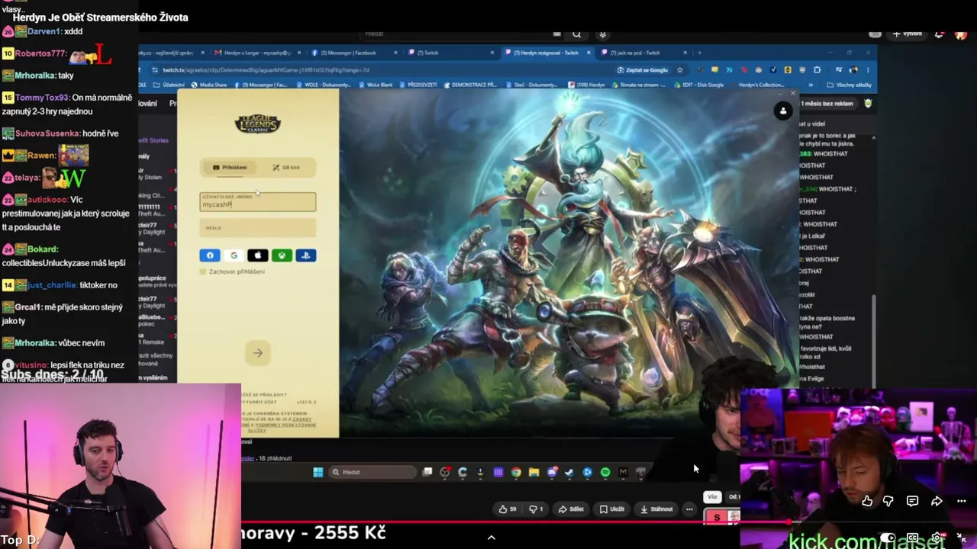Open the profile icon on League splash
The image size is (977, 549).
pos(783,111)
